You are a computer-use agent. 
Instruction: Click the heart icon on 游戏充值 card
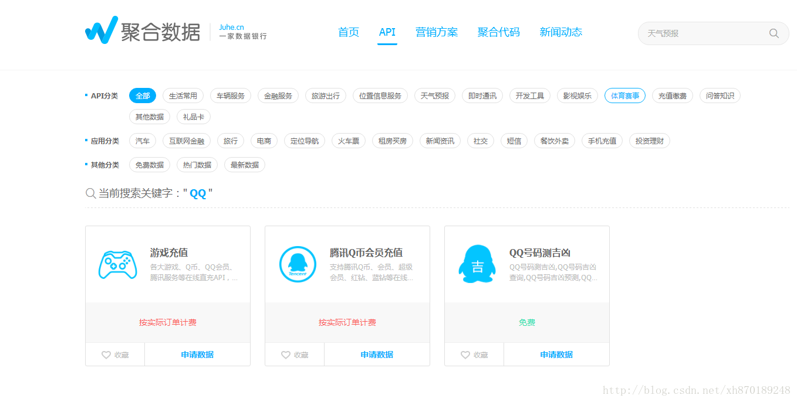coord(106,355)
